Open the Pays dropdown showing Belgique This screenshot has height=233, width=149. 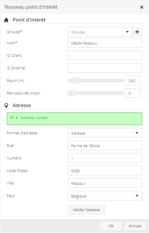point(105,196)
